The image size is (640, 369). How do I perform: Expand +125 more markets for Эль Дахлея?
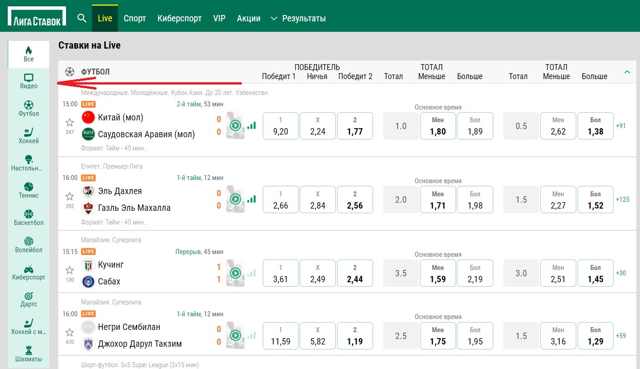point(622,199)
